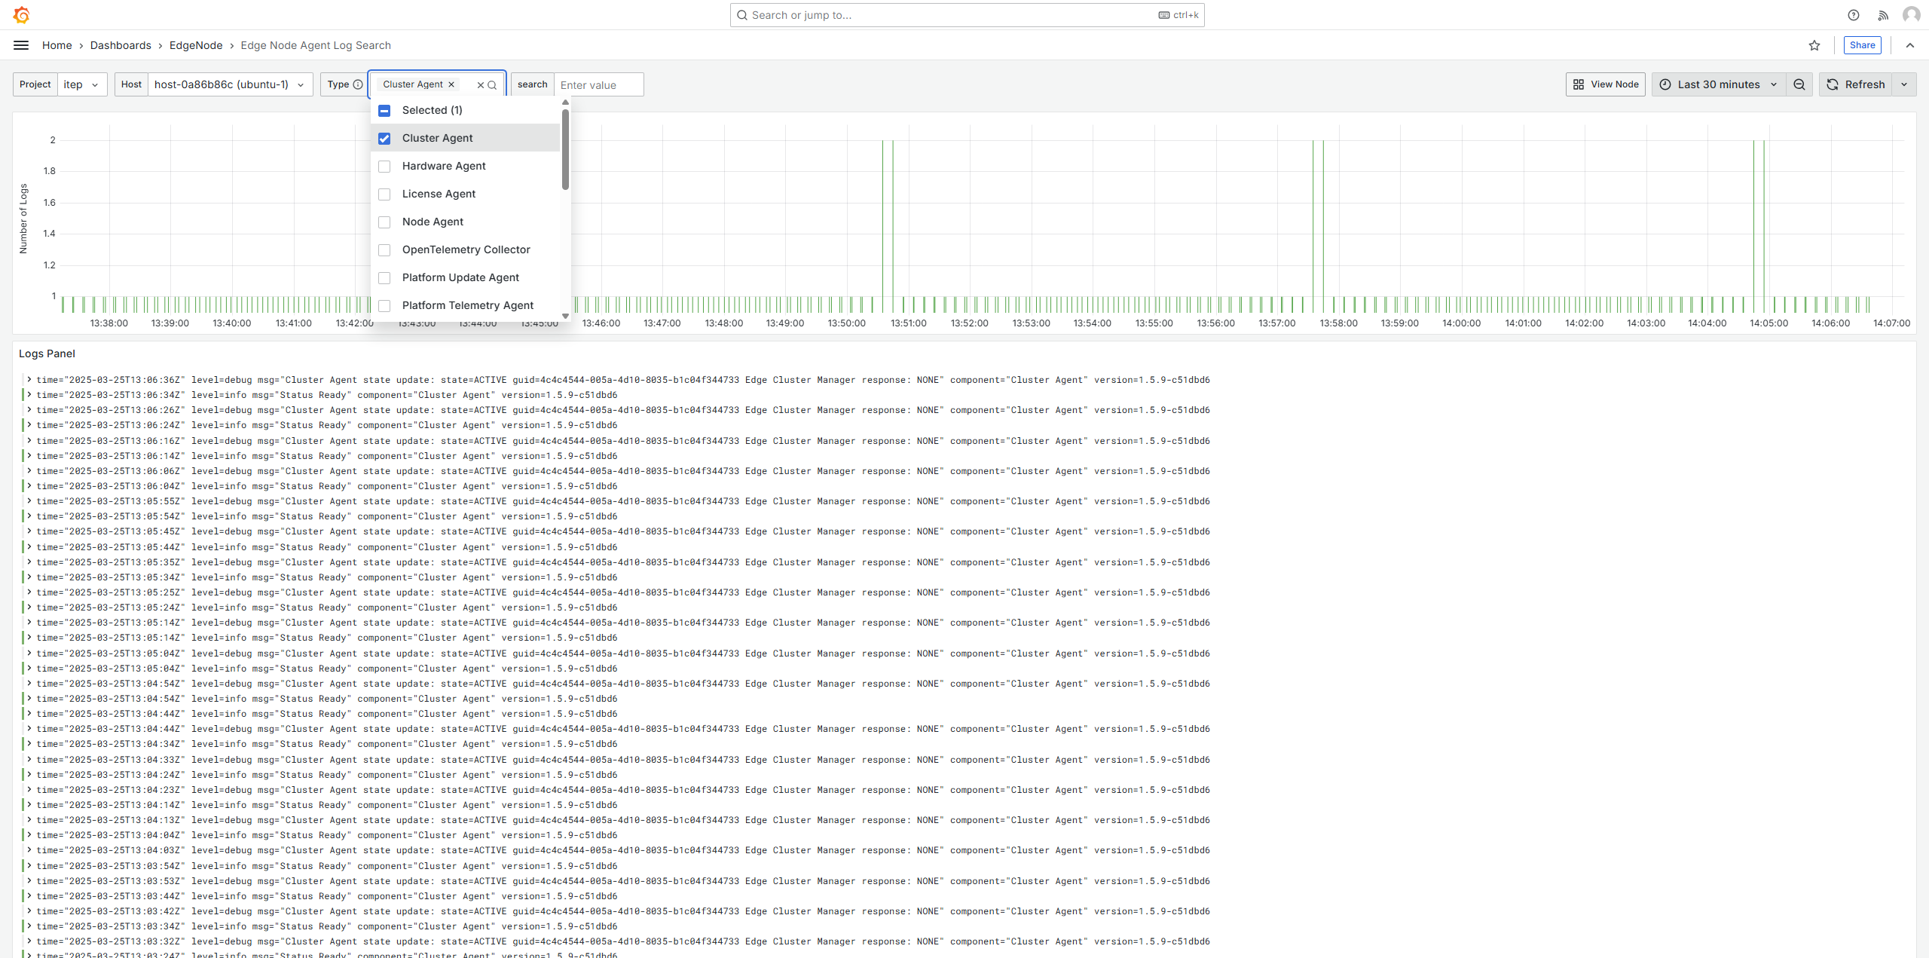Uncheck the Cluster Agent checkbox
The height and width of the screenshot is (958, 1929).
click(x=384, y=139)
